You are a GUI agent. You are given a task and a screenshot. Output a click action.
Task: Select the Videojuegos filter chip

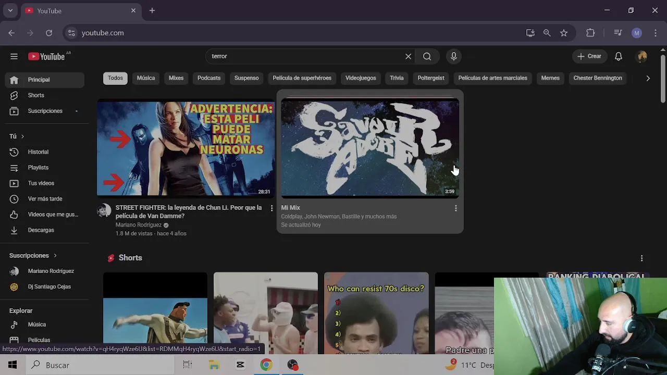pyautogui.click(x=361, y=78)
